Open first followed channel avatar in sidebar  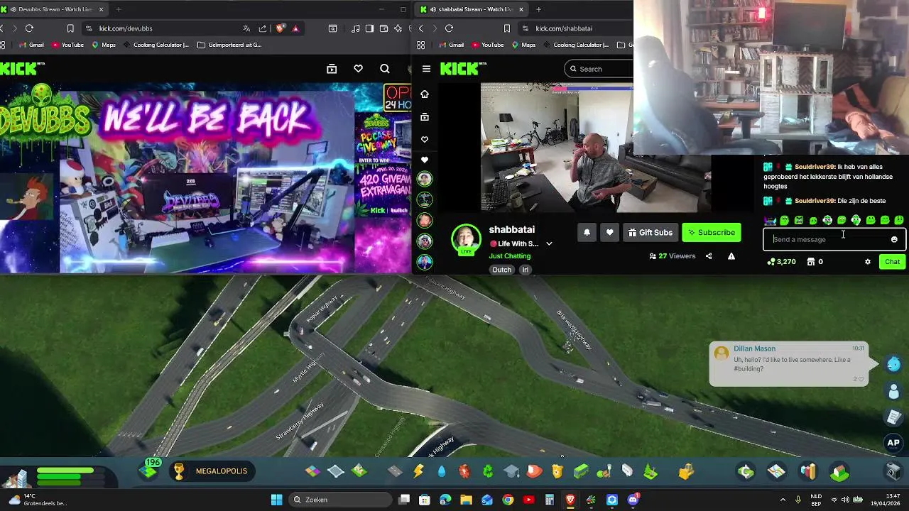pos(425,179)
